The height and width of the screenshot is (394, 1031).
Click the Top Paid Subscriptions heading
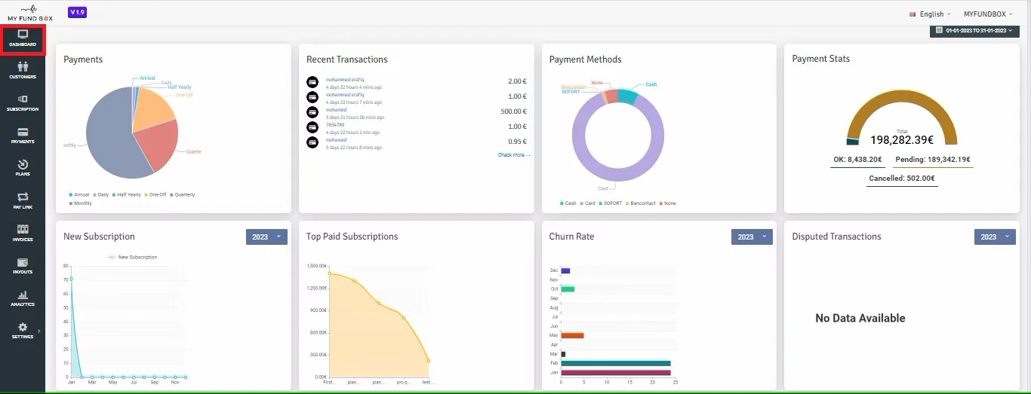pos(352,237)
